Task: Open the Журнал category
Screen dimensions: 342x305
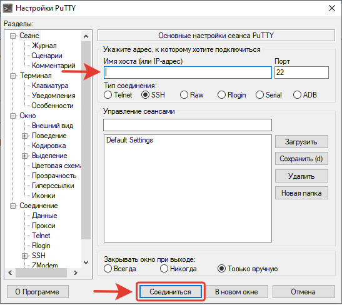Action: click(x=44, y=46)
